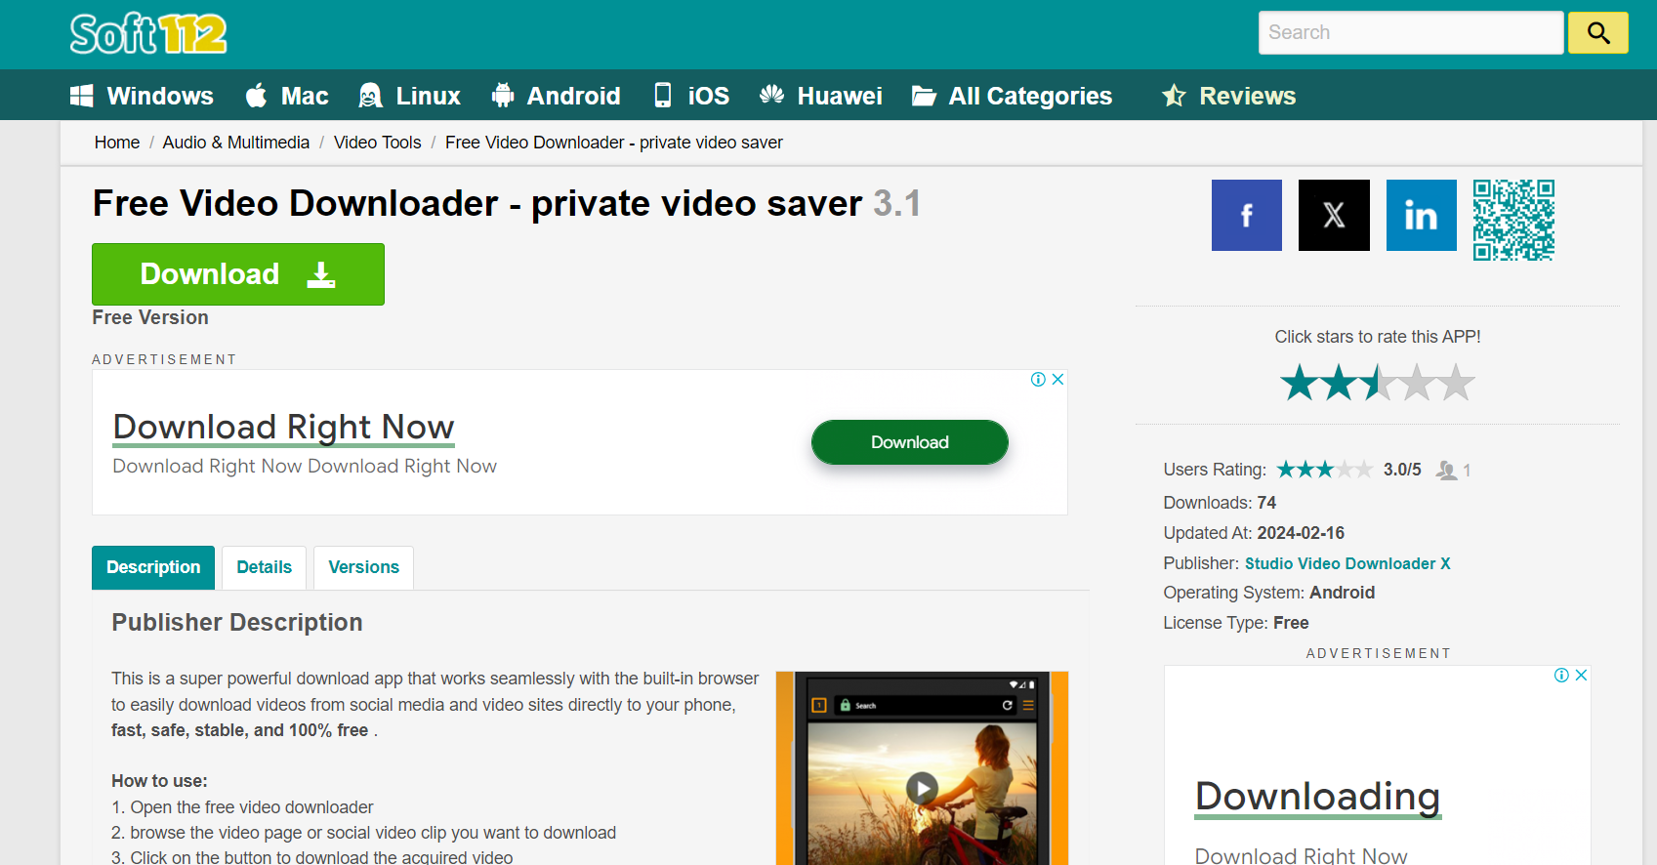
Task: Open publisher Studio Video Downloader X
Action: point(1347,563)
